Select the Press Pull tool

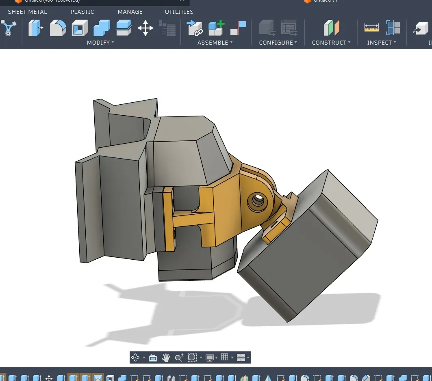click(x=36, y=28)
